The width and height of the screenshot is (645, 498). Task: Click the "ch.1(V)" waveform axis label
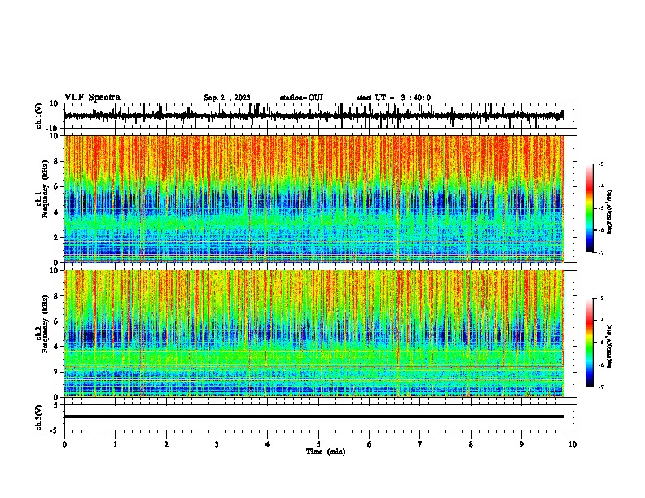point(39,116)
